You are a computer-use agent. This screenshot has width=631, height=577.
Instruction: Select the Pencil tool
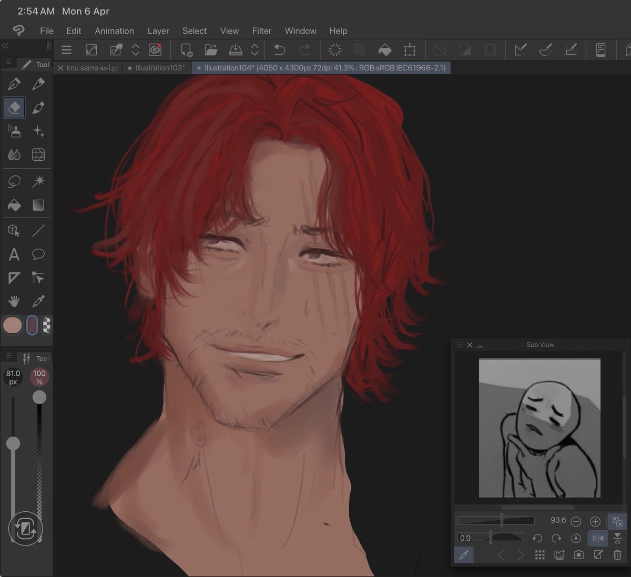point(38,84)
